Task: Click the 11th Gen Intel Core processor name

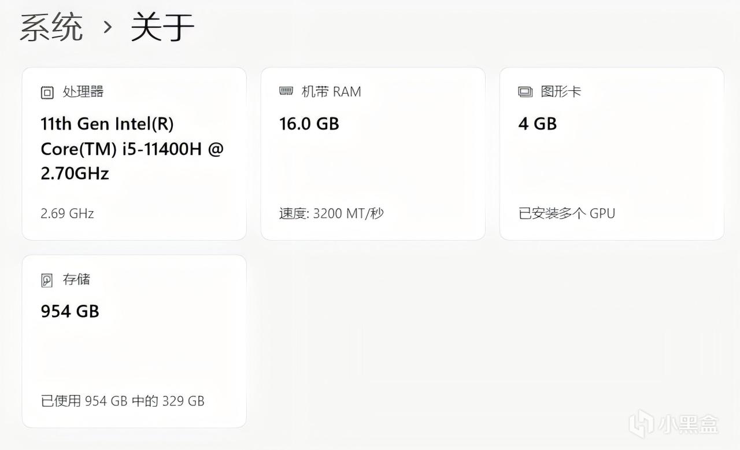Action: coord(132,149)
